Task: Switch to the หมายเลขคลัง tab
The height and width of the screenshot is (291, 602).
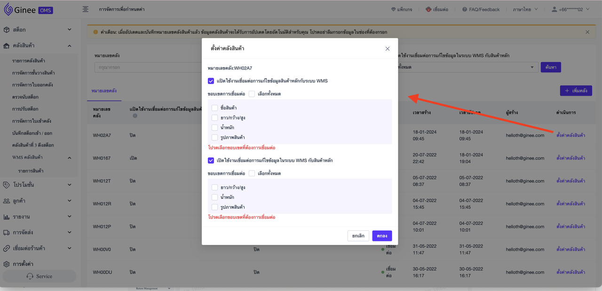Action: pos(104,90)
